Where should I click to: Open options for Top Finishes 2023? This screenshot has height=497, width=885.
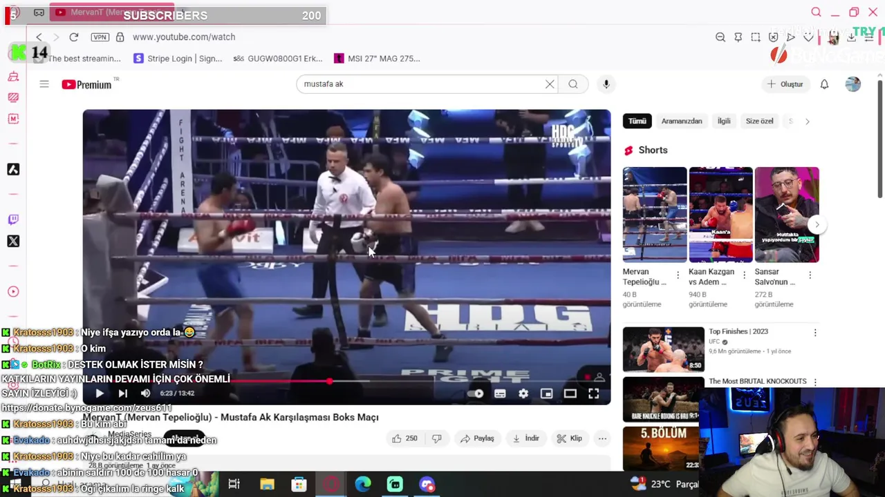pyautogui.click(x=815, y=333)
